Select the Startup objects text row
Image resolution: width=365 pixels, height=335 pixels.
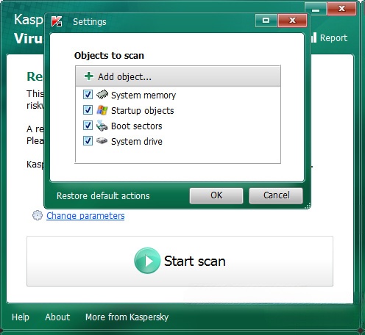pos(143,111)
